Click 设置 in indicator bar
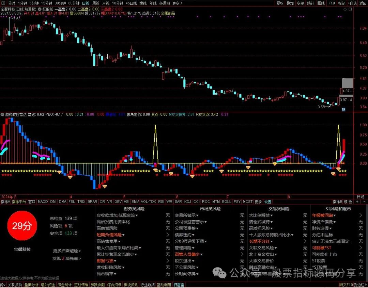Screen dimensions: 368x288 click(268, 202)
